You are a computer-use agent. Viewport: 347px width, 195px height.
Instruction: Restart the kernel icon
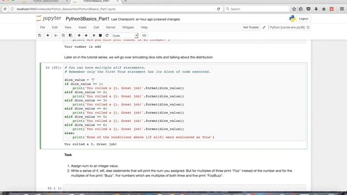click(x=107, y=35)
